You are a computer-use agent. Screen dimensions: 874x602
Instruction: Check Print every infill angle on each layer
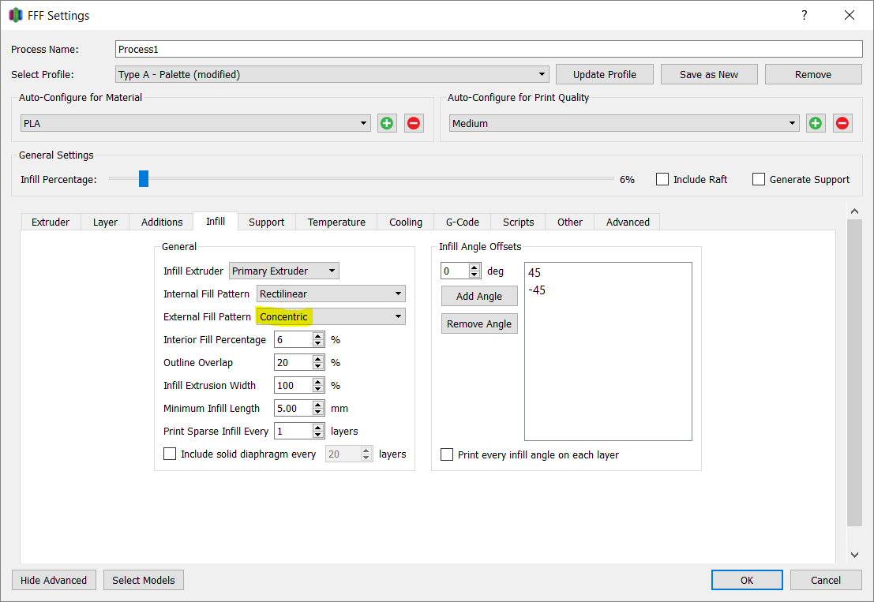point(447,454)
